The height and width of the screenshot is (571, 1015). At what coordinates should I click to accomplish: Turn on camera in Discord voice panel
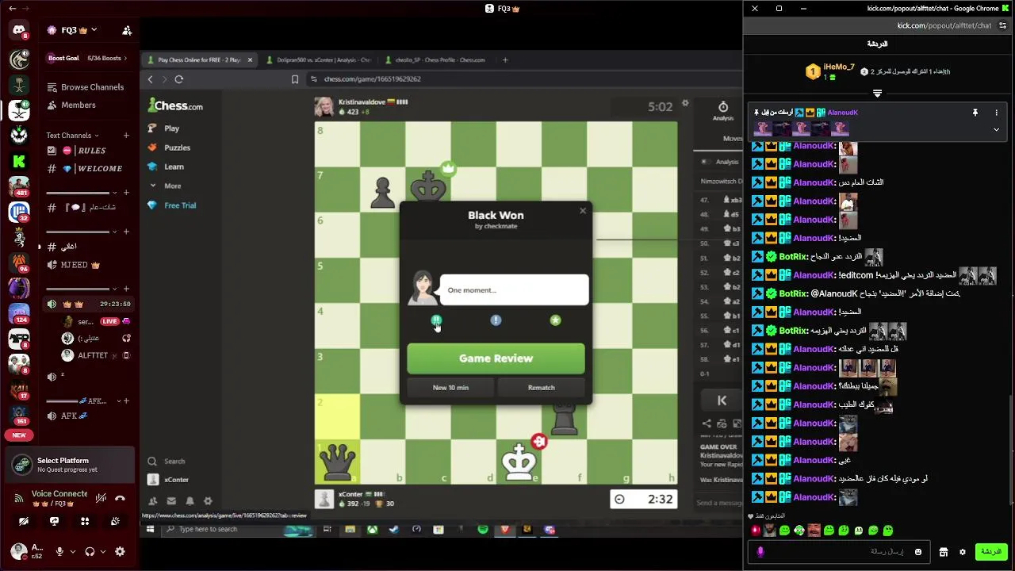23,521
